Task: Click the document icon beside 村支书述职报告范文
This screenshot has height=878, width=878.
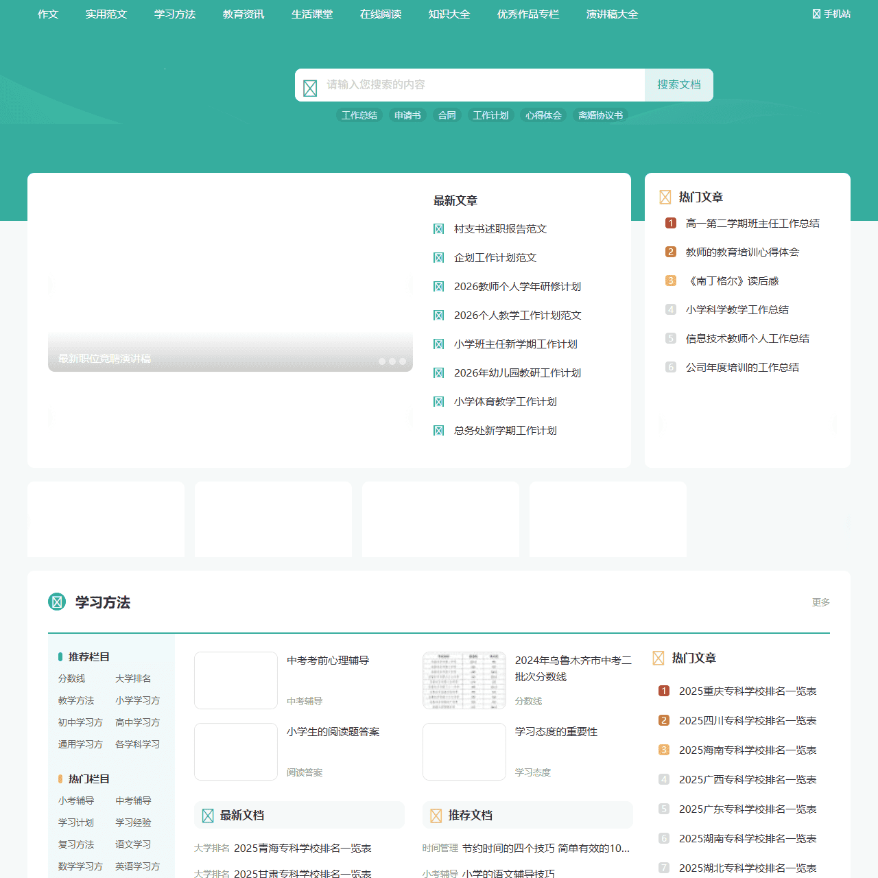Action: pos(439,228)
